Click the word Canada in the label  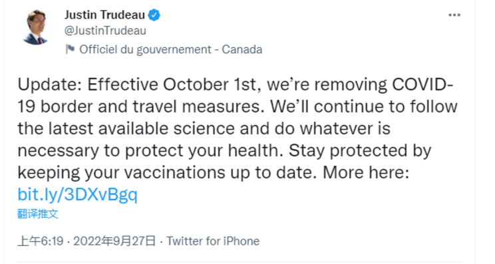pyautogui.click(x=242, y=49)
